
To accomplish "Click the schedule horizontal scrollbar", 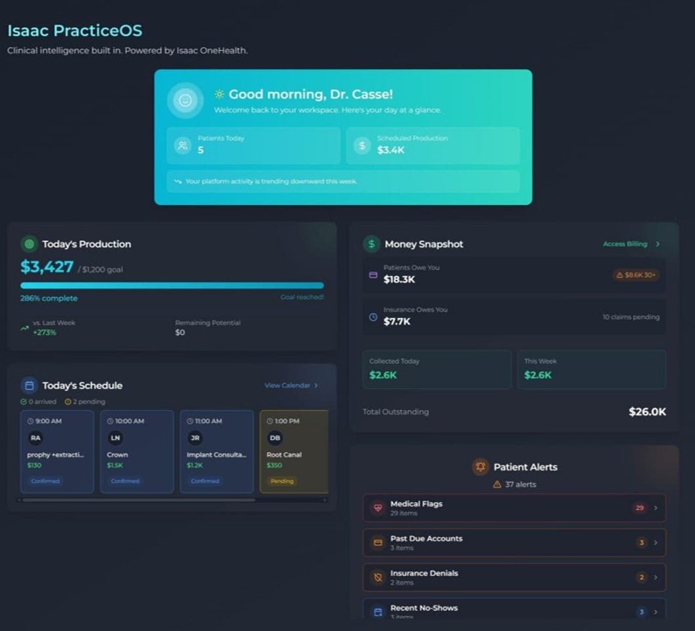I will pyautogui.click(x=140, y=500).
